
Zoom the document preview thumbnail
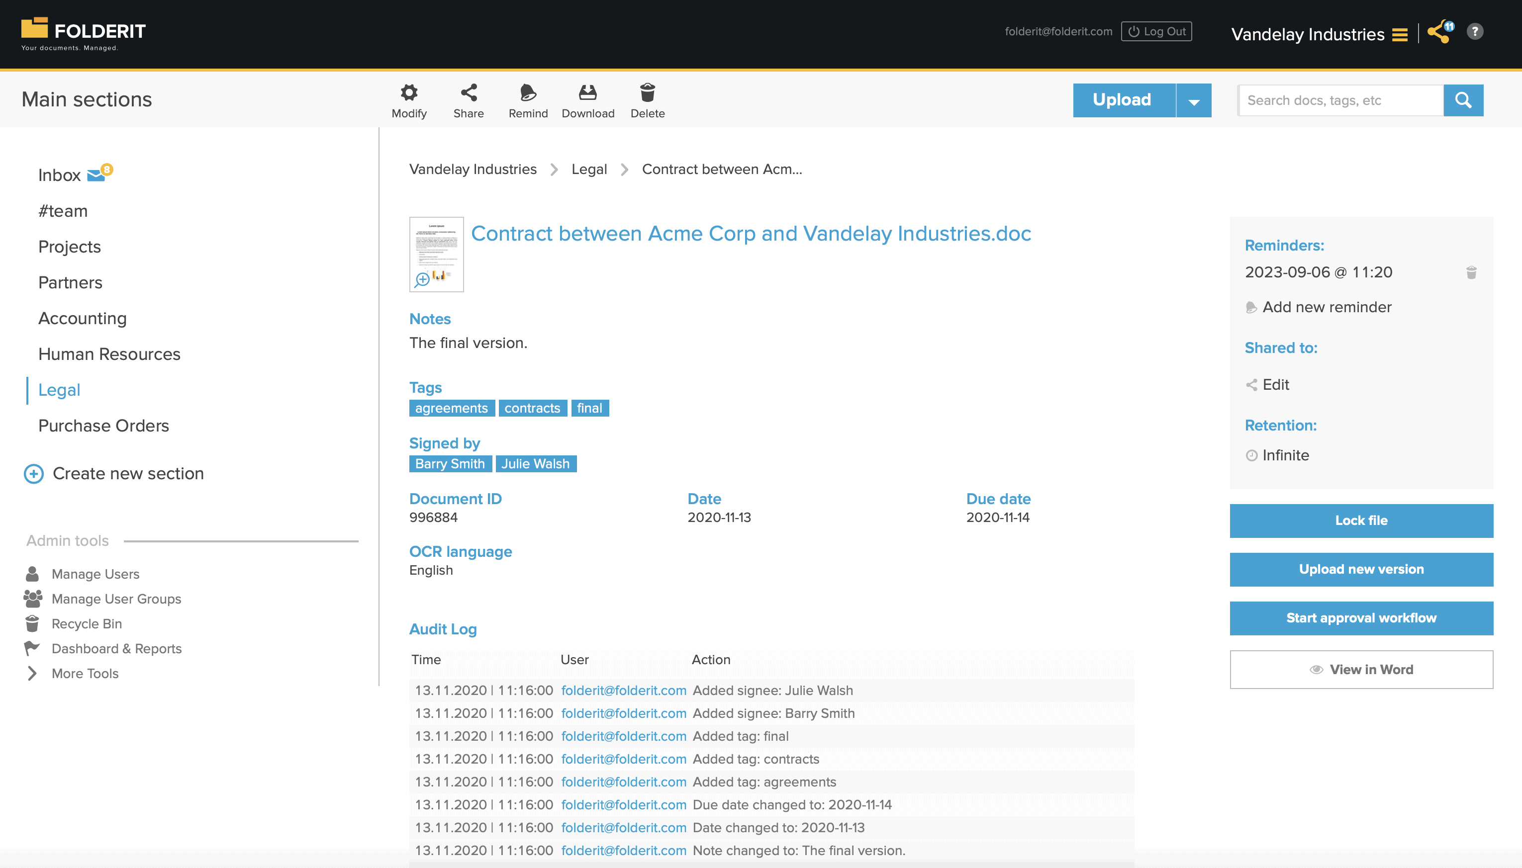(x=437, y=255)
